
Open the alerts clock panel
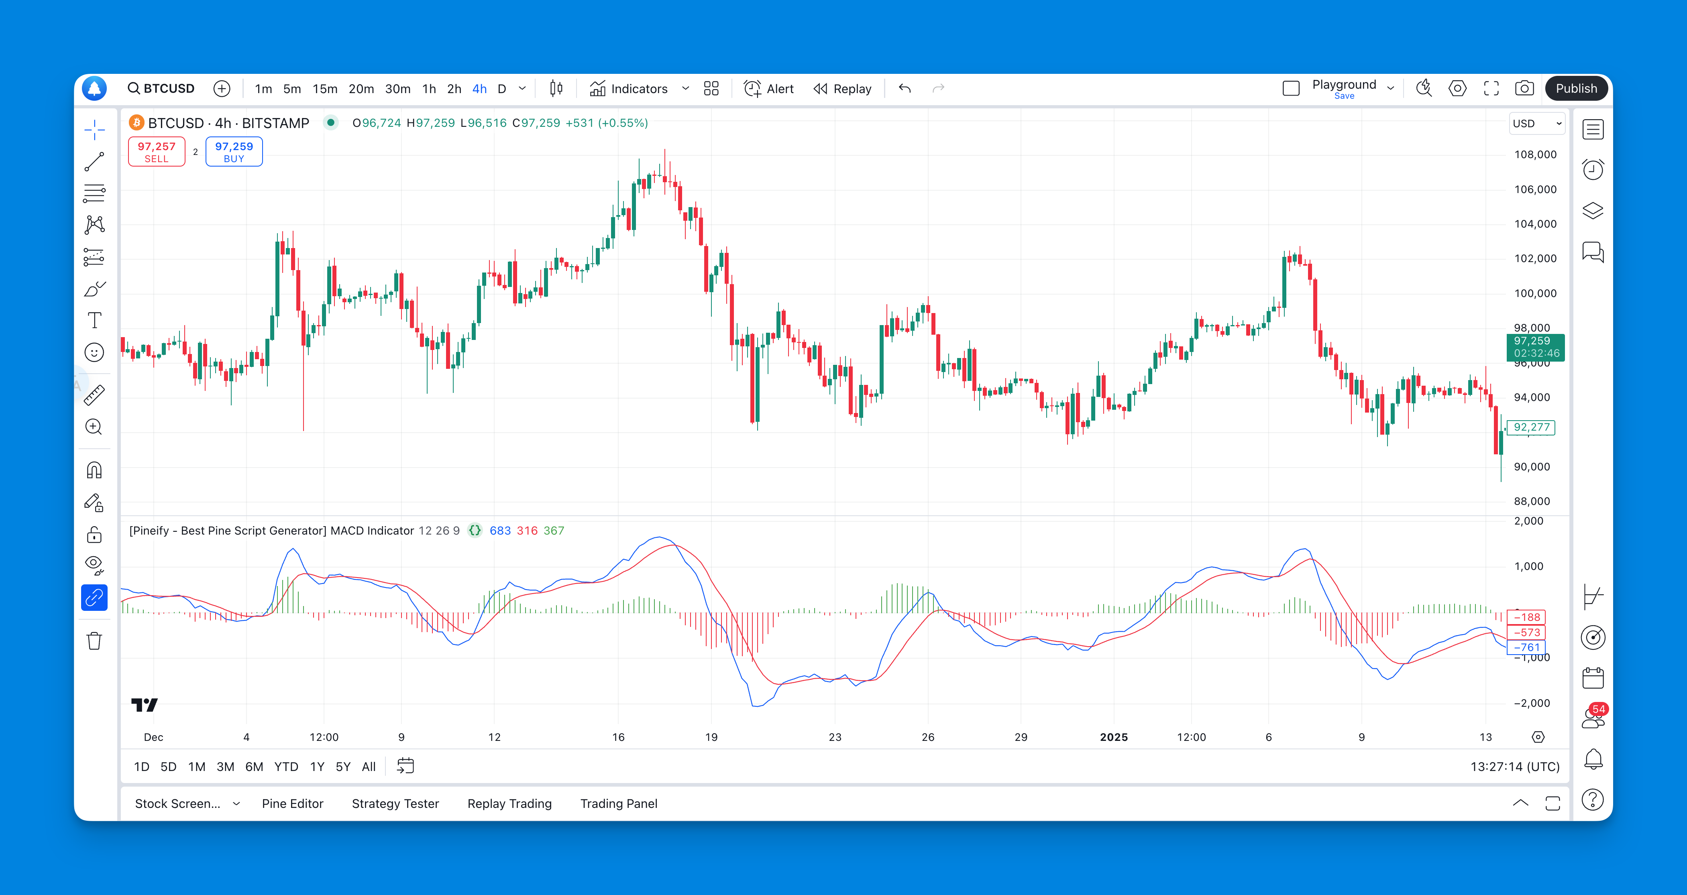click(x=1593, y=170)
